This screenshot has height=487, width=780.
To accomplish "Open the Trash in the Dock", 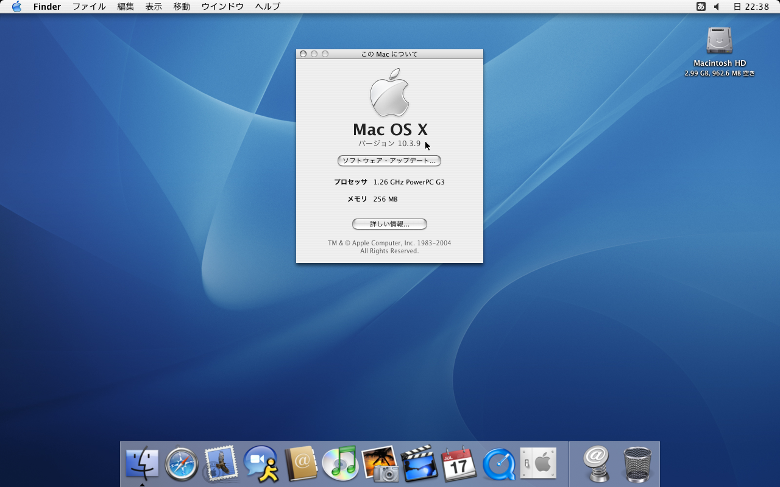I will [637, 464].
